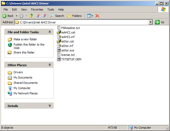This screenshot has width=170, height=131.
Task: Click the Disconnect Network Drive toolbar icon
Action: (44, 16)
